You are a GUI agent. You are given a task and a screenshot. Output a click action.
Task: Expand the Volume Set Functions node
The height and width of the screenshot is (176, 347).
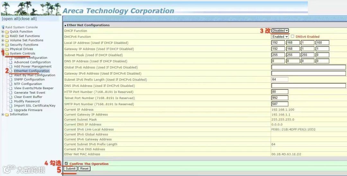[x=3, y=40]
